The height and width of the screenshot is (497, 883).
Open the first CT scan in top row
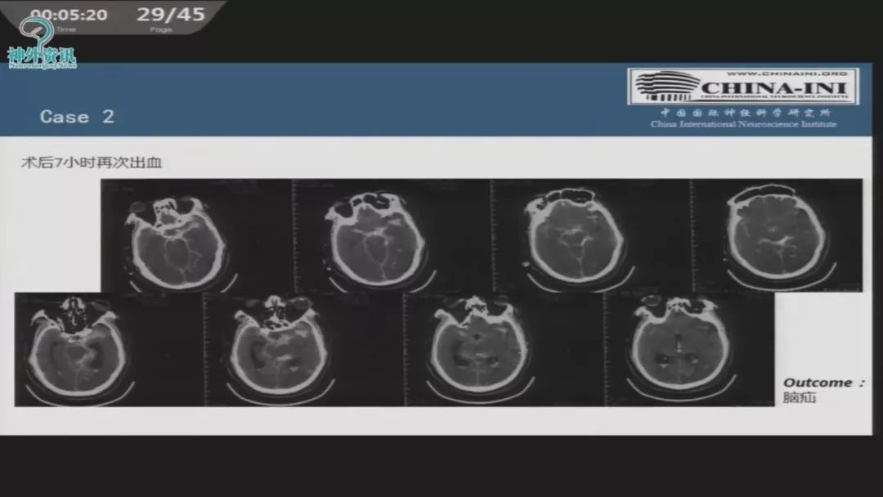pyautogui.click(x=196, y=235)
